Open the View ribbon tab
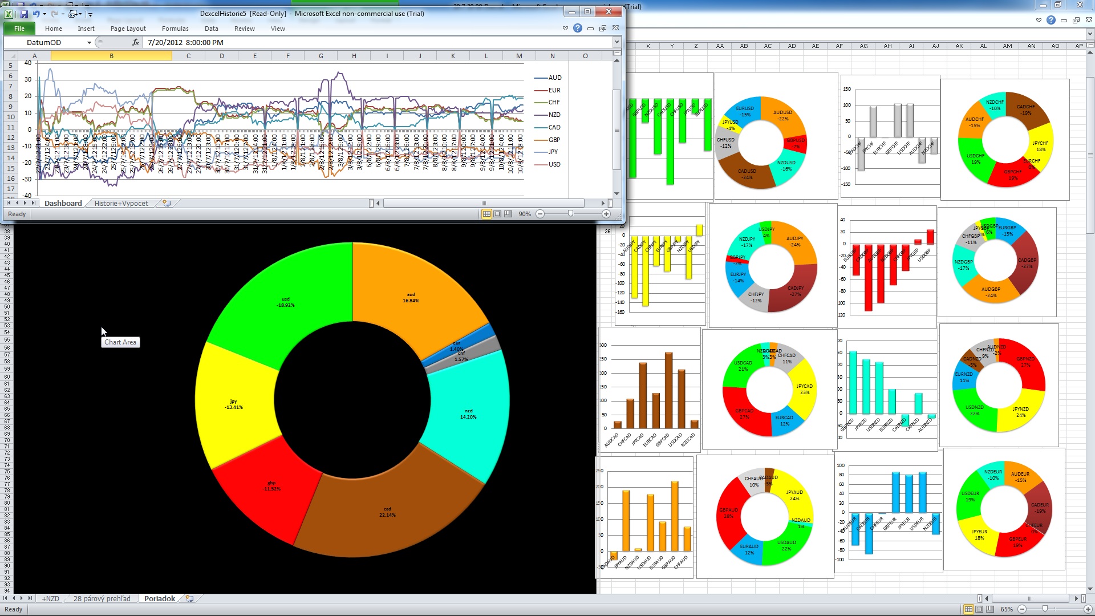 tap(278, 29)
